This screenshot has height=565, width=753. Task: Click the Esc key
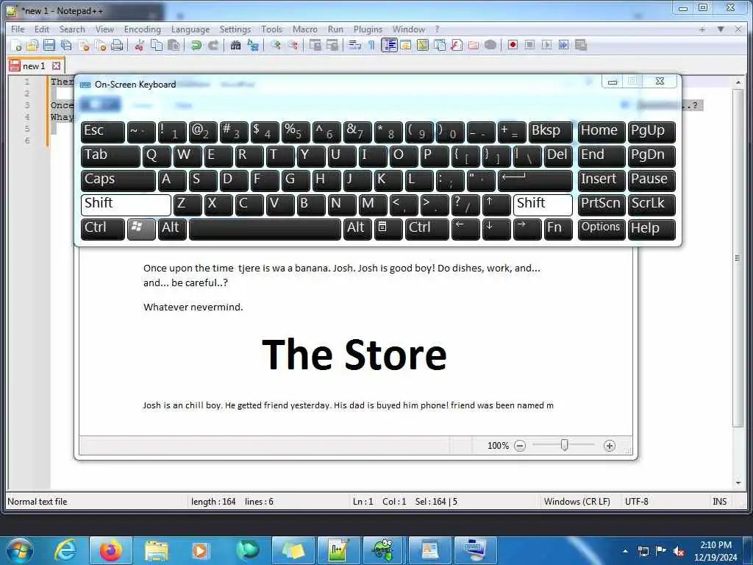(102, 132)
